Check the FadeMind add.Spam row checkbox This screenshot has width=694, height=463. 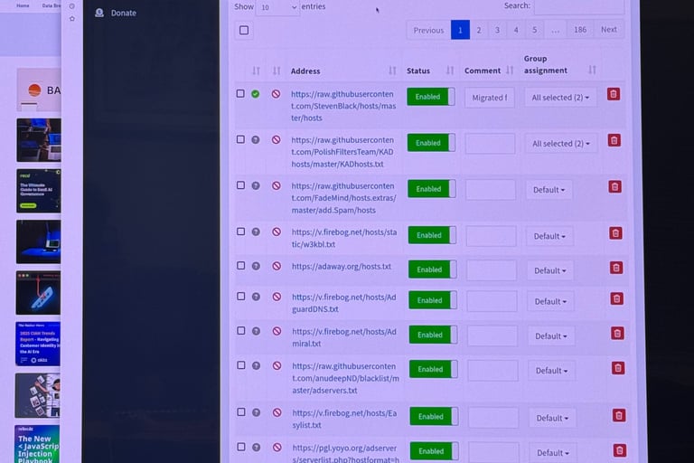[240, 185]
